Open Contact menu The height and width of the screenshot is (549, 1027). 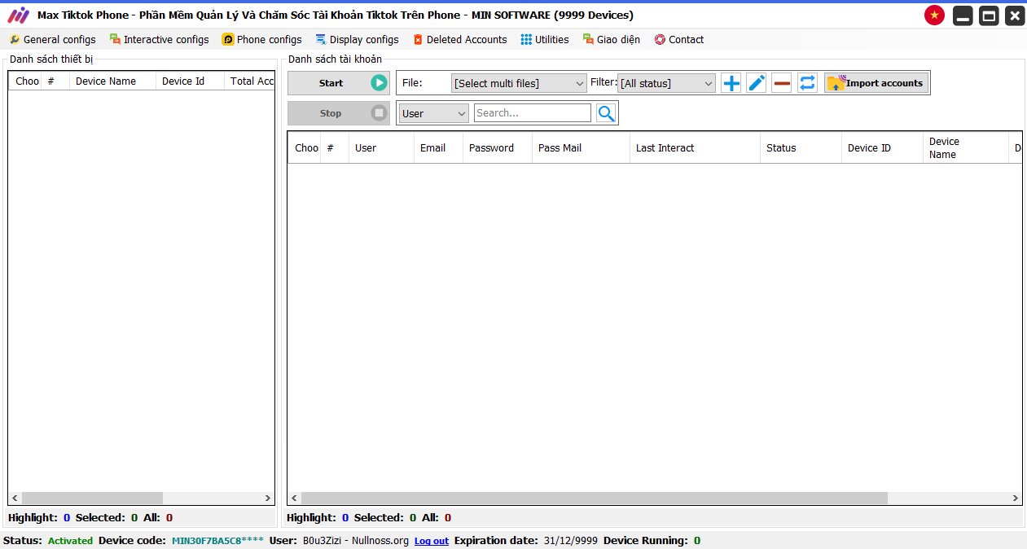pos(678,39)
